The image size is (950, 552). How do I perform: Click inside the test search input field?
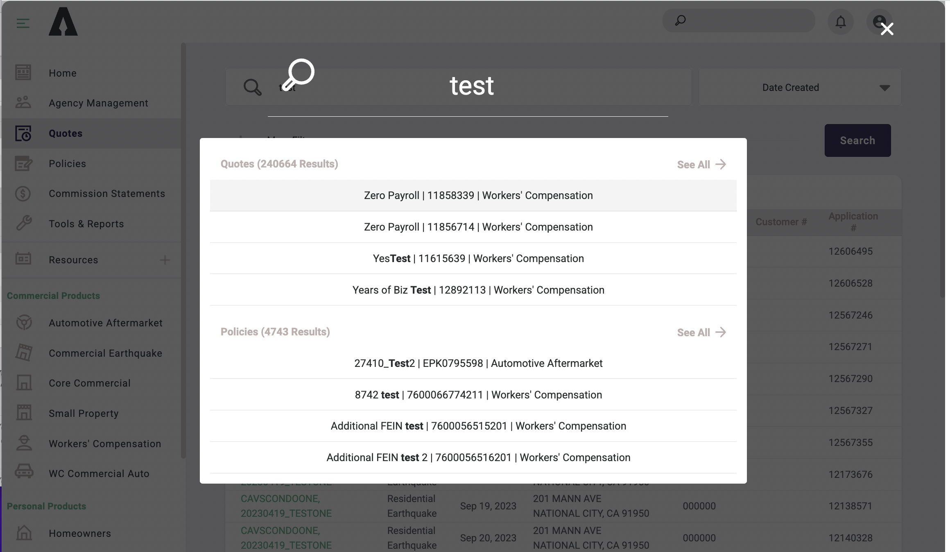point(471,86)
